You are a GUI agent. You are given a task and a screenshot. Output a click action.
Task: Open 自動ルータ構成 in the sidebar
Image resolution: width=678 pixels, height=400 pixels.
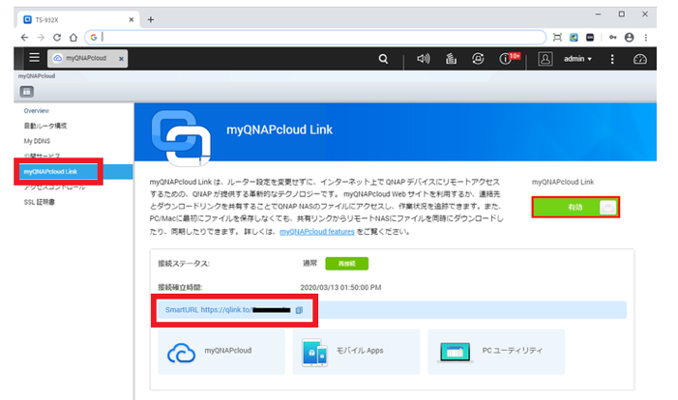click(x=44, y=126)
